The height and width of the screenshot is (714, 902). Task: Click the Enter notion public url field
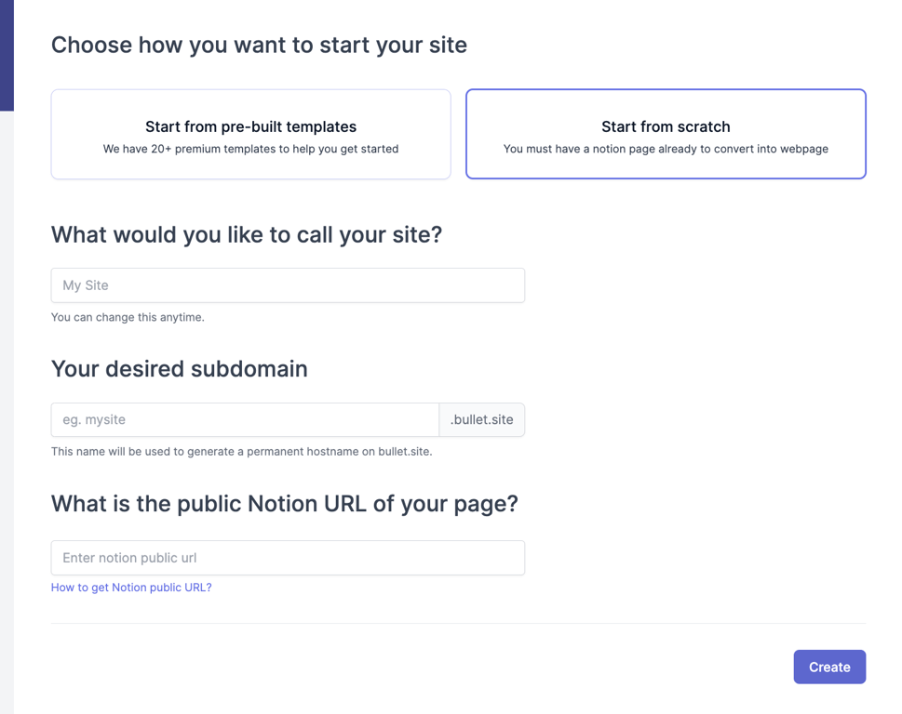[x=288, y=558]
